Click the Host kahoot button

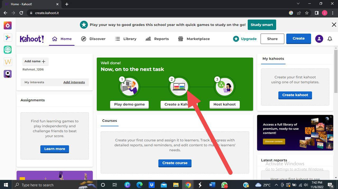click(224, 105)
